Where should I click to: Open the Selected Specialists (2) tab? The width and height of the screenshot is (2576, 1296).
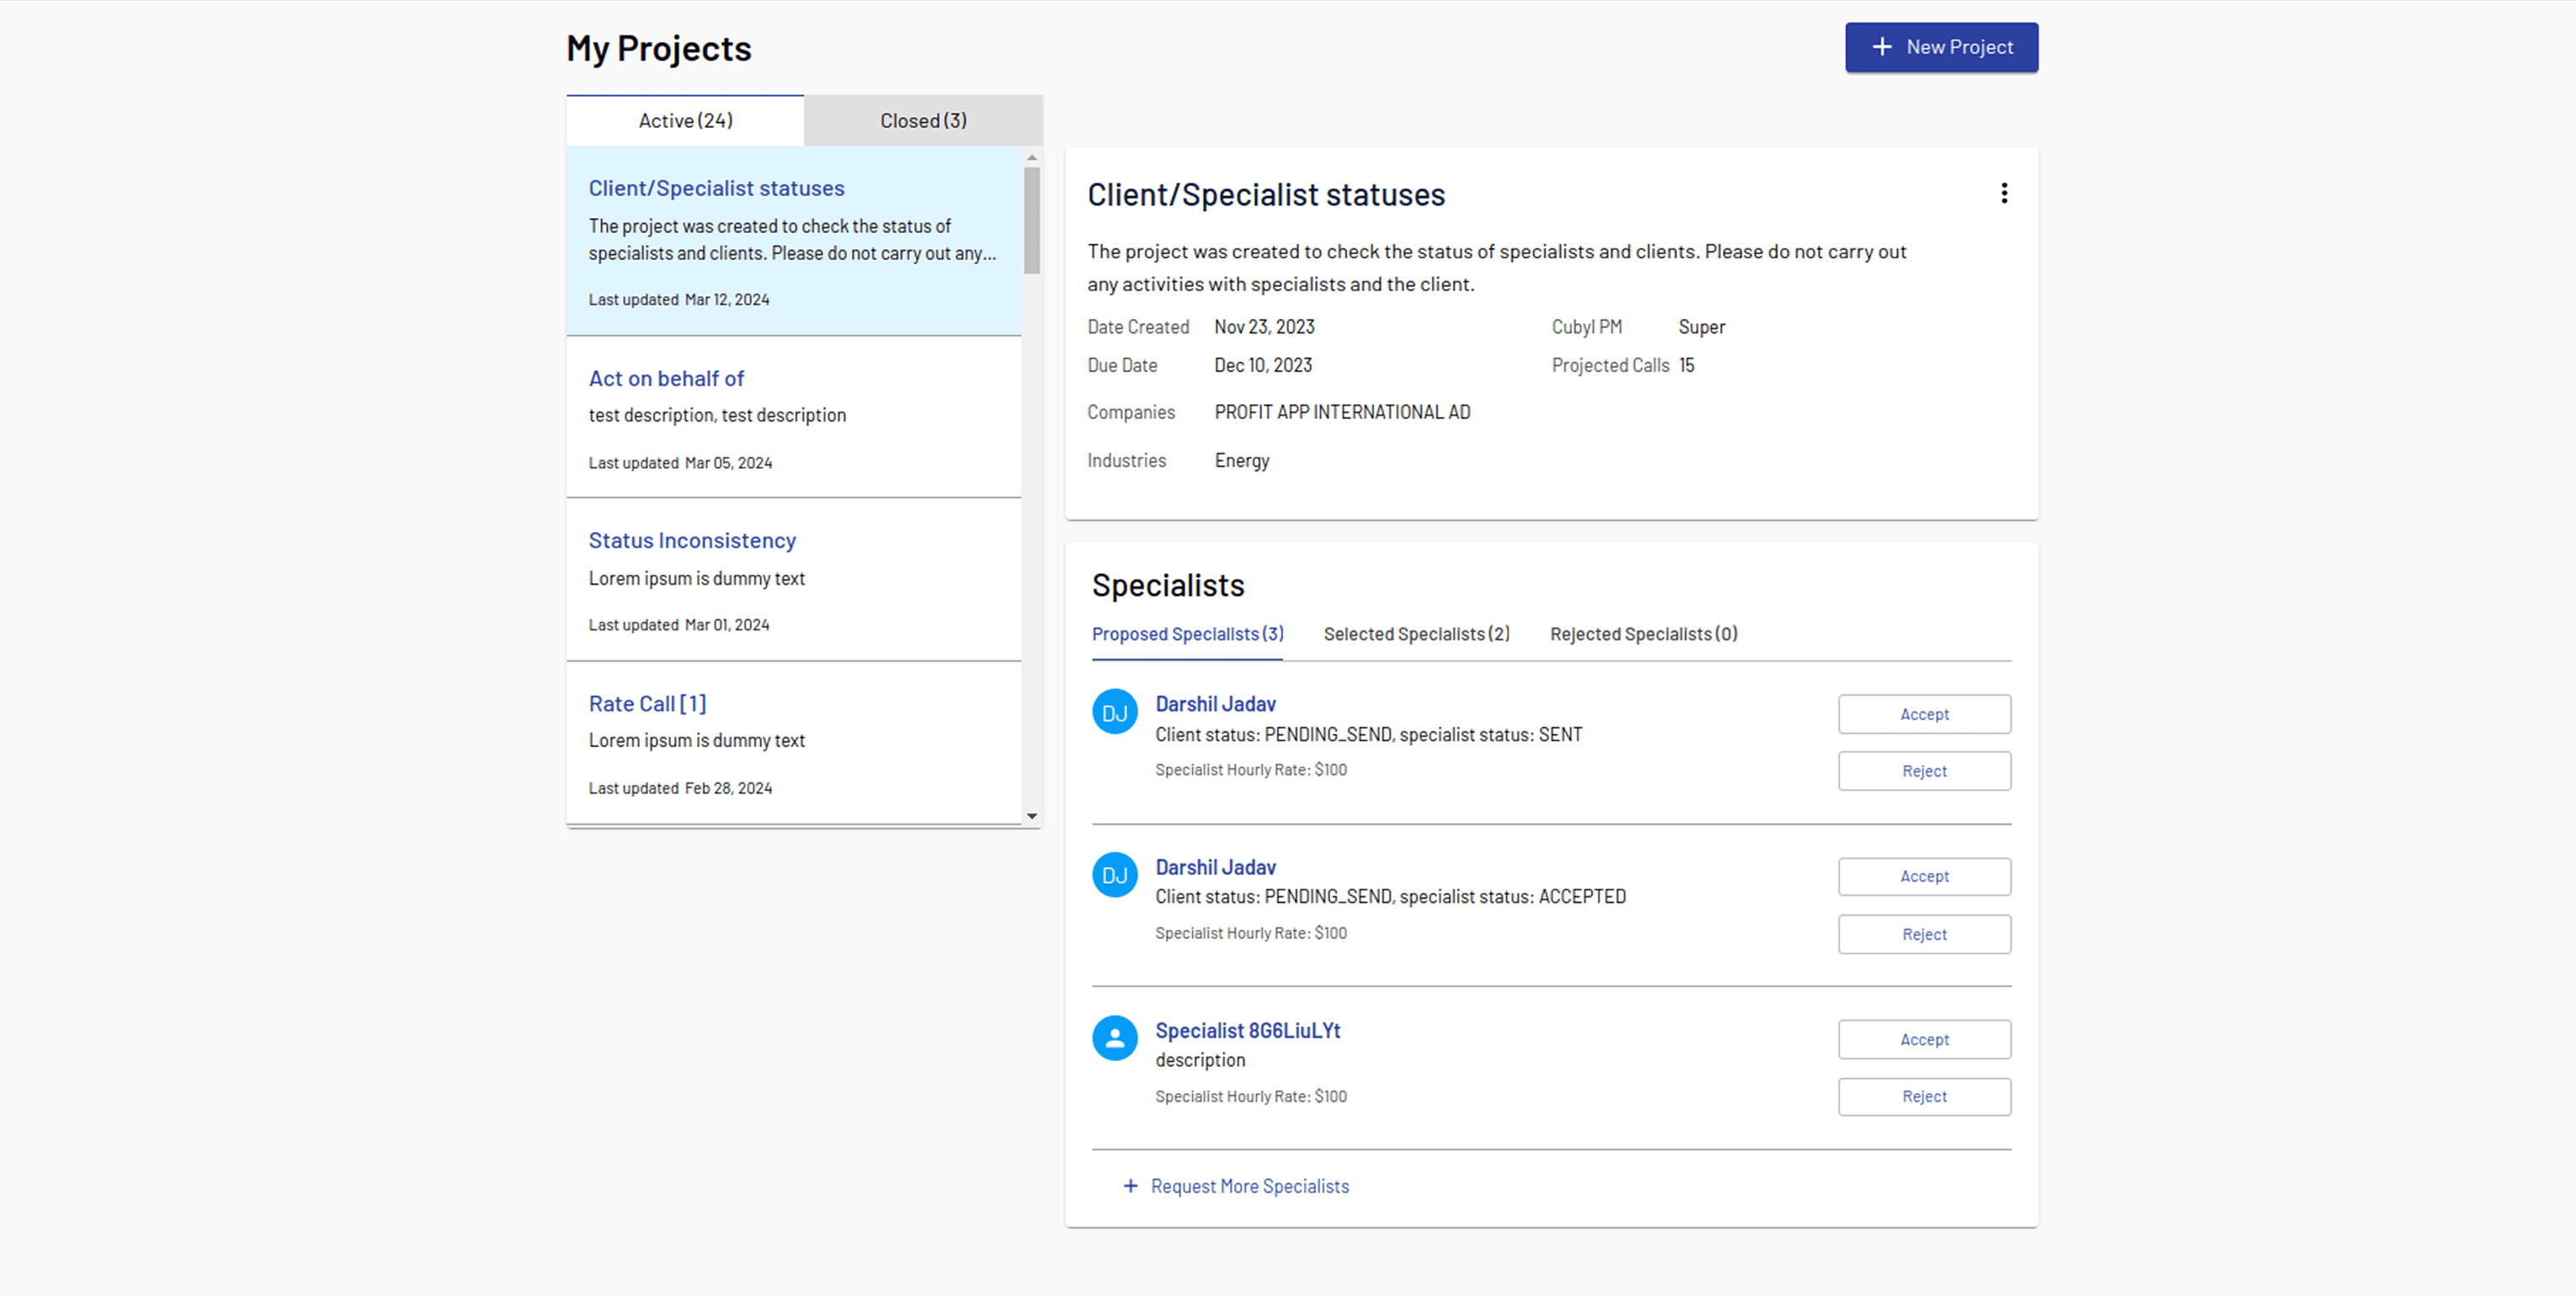(x=1416, y=634)
